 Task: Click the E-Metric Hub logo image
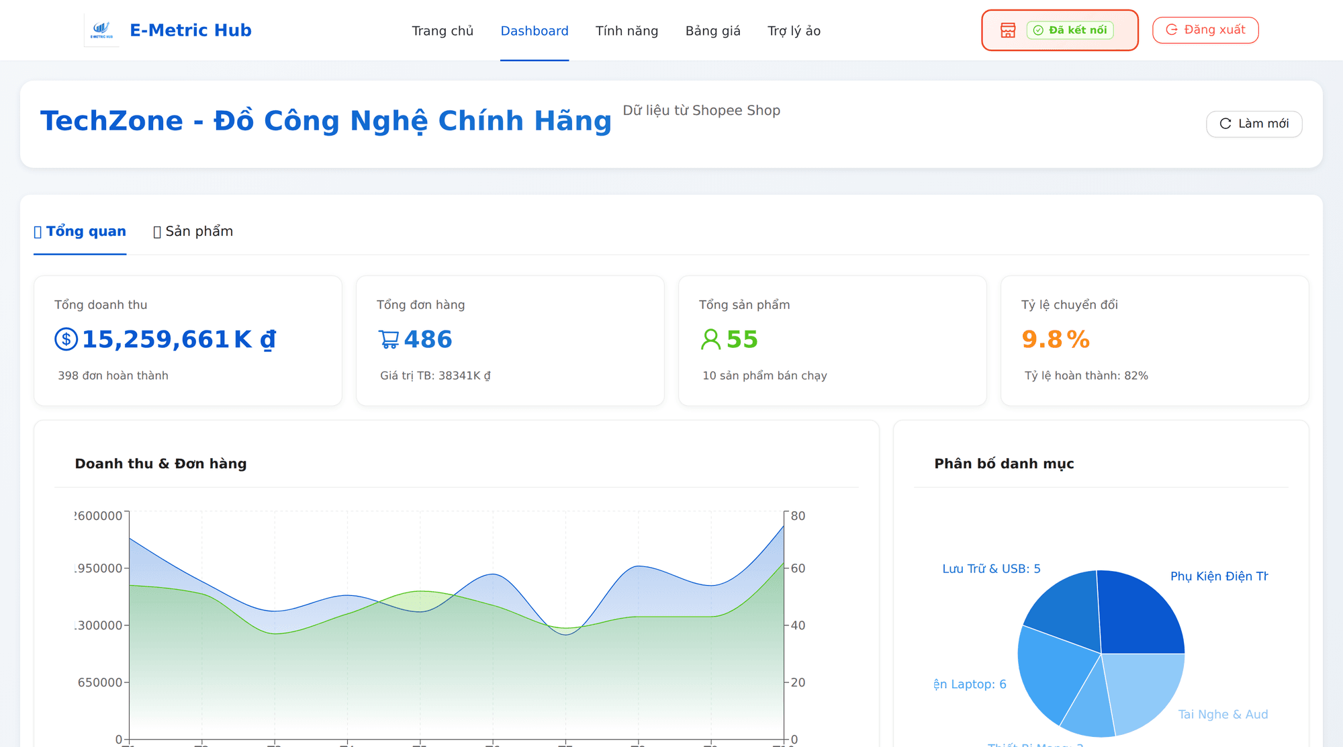(102, 30)
